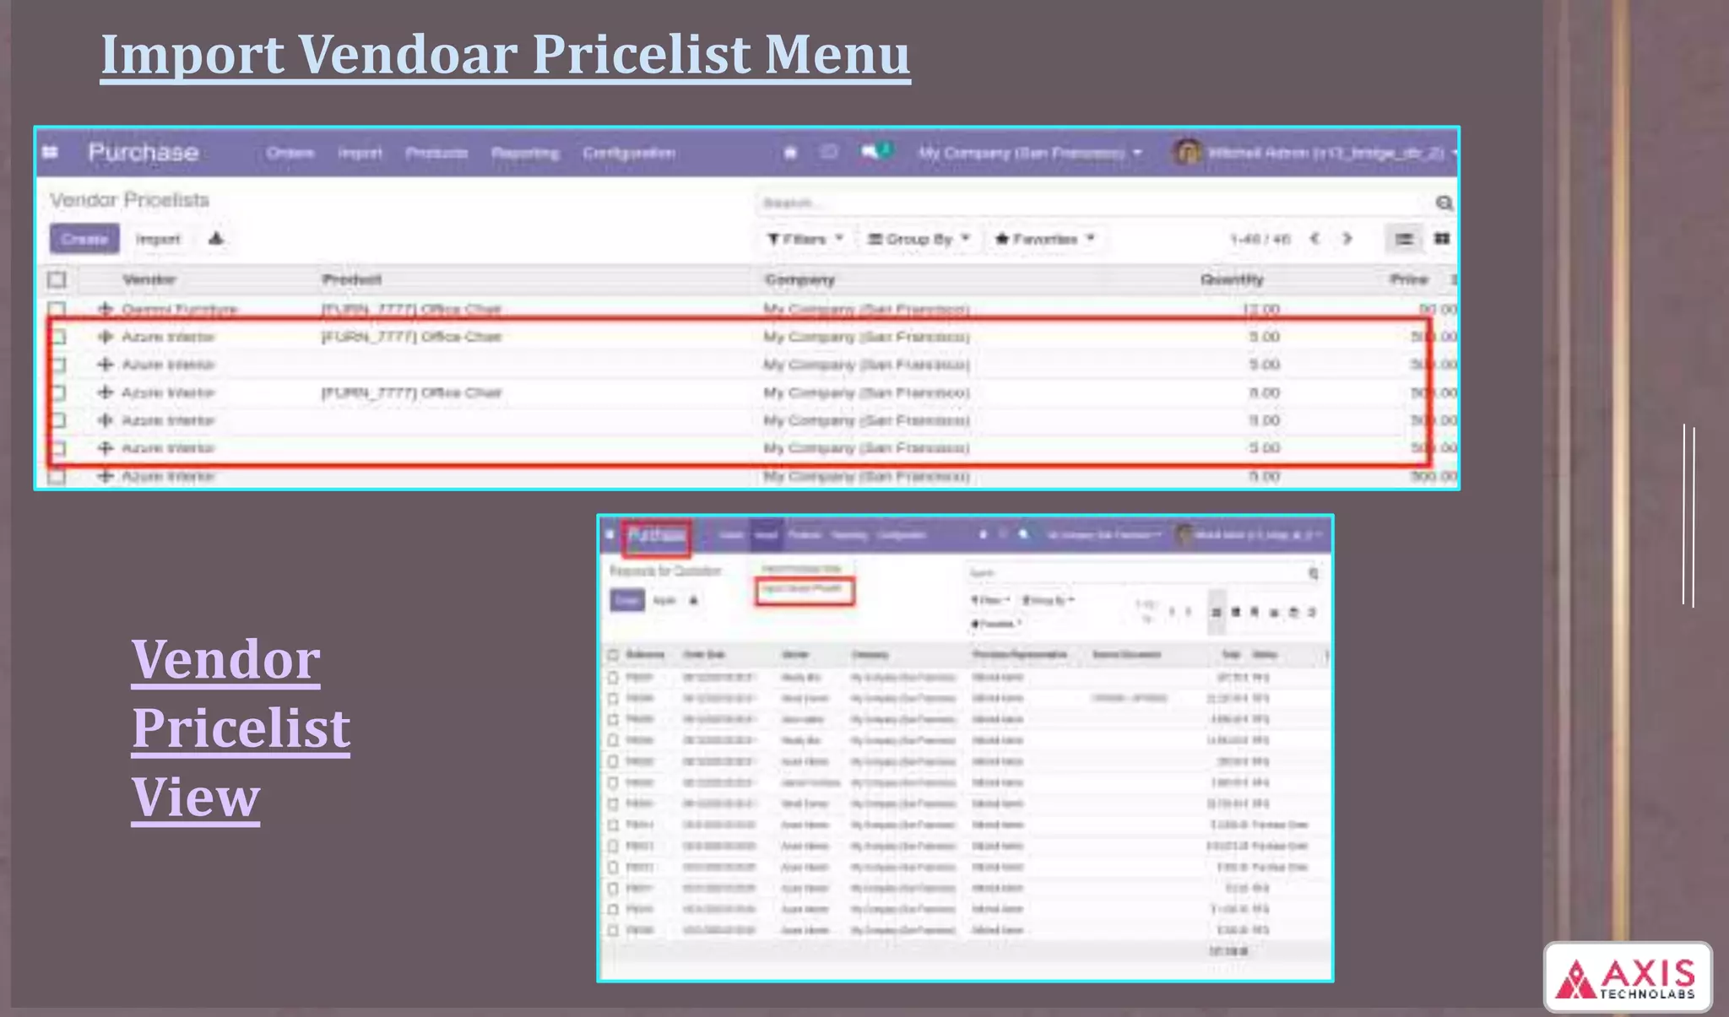Open Favorites dropdown in lower screenshot
Image resolution: width=1729 pixels, height=1017 pixels.
pos(995,624)
